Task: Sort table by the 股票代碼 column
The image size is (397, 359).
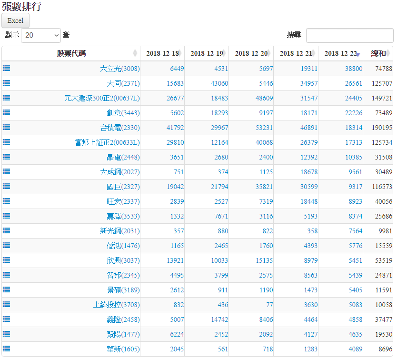Action: pyautogui.click(x=71, y=53)
